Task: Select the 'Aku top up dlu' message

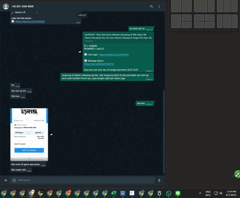Action: pyautogui.click(x=21, y=91)
